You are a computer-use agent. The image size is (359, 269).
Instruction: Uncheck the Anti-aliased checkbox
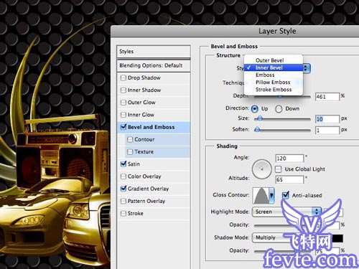[x=286, y=195]
